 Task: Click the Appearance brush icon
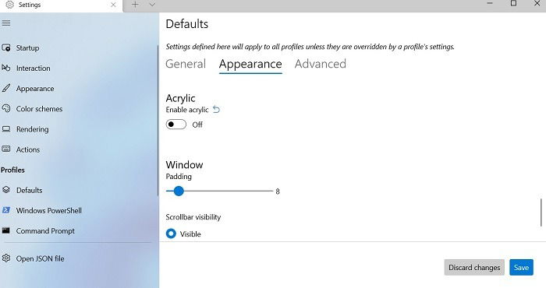tap(6, 88)
